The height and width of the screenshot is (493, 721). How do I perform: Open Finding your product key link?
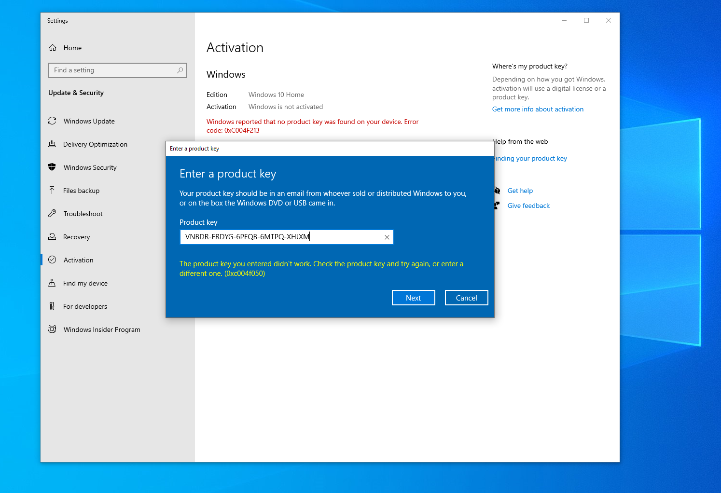pyautogui.click(x=531, y=158)
